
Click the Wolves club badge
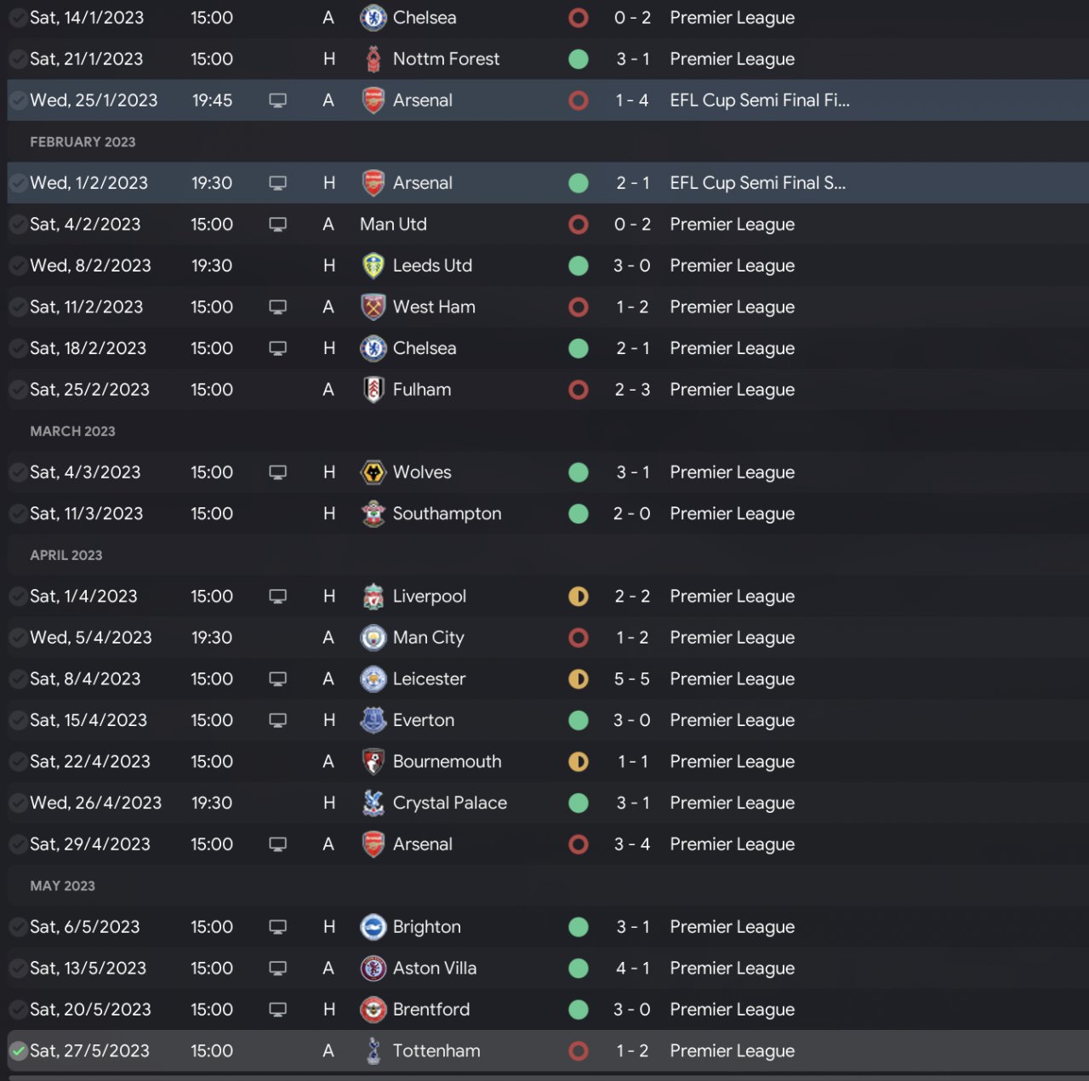coord(373,472)
